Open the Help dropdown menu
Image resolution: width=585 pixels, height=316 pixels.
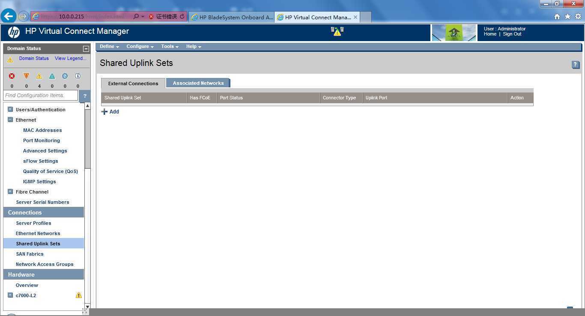tap(194, 46)
